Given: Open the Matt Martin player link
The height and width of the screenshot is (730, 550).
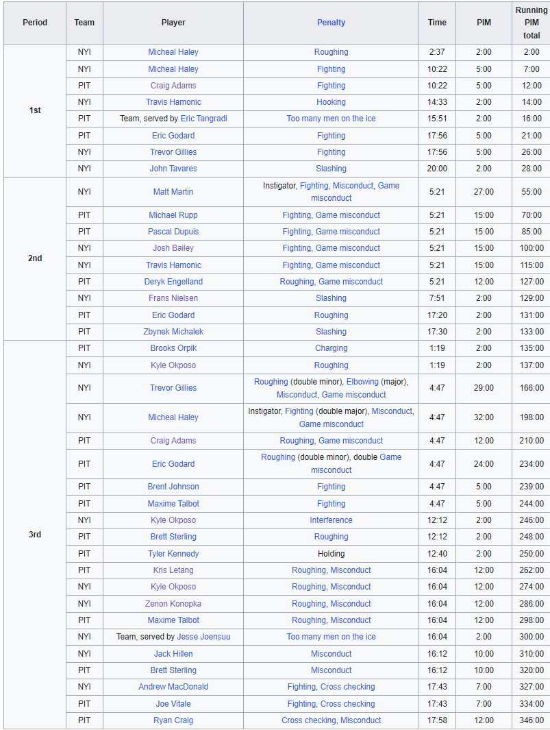Looking at the screenshot, I should click(173, 192).
